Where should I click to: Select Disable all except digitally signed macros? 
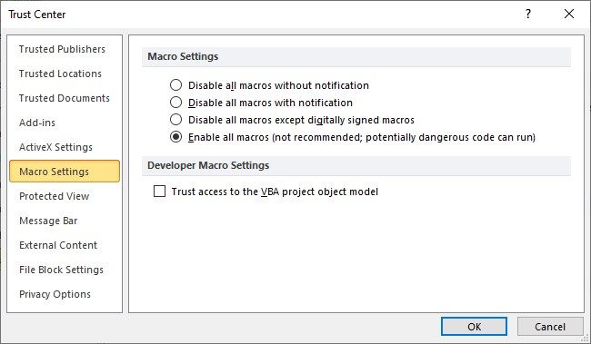pos(175,120)
